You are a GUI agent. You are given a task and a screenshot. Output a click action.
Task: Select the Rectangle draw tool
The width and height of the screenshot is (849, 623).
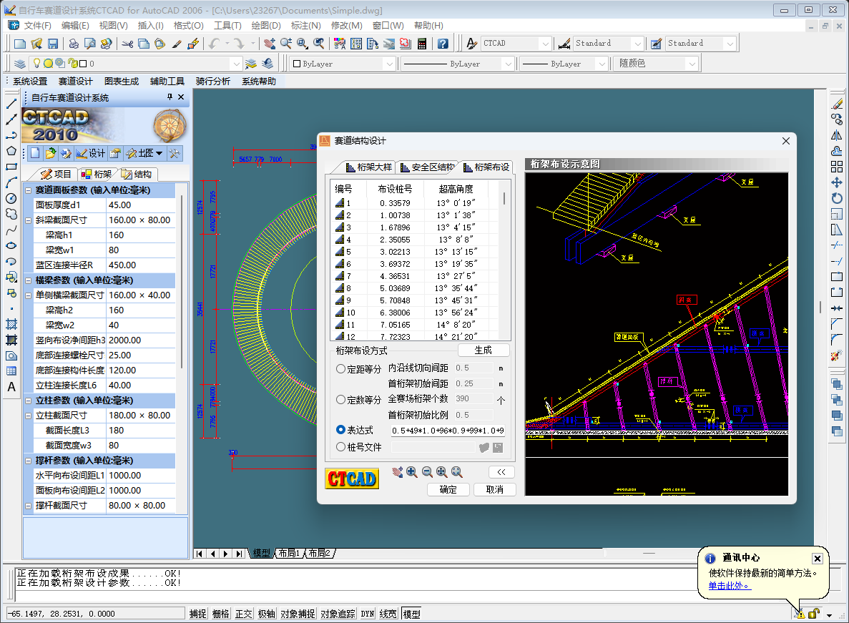point(11,167)
